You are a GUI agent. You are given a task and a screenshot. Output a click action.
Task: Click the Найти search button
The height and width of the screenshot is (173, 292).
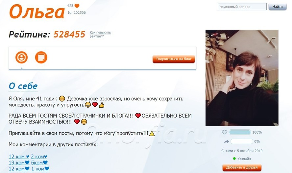point(278,7)
